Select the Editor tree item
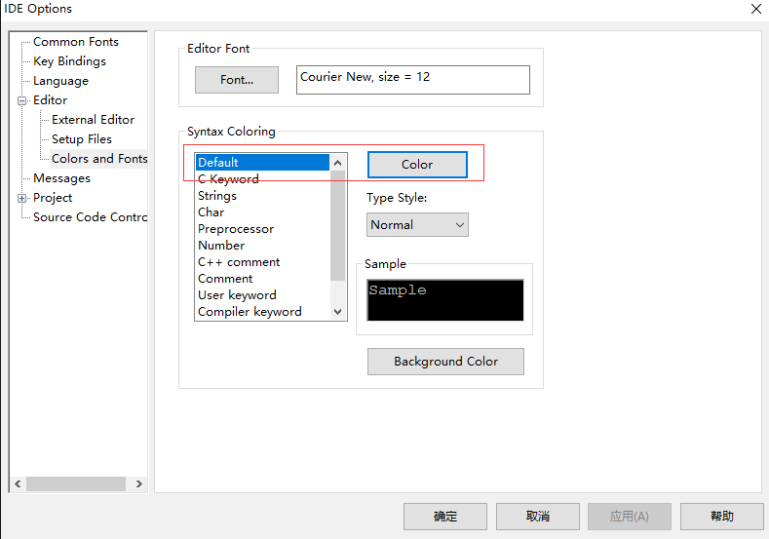Viewport: 769px width, 539px height. click(50, 100)
